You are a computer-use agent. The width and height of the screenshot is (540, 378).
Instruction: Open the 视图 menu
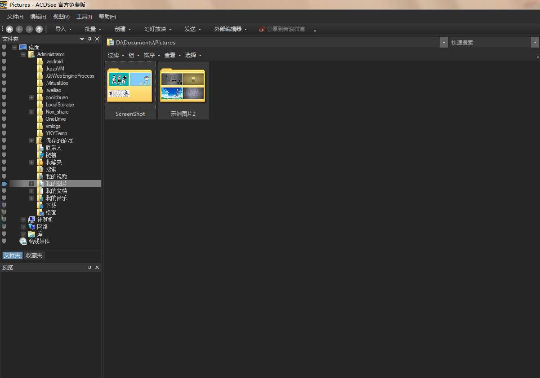pos(61,17)
